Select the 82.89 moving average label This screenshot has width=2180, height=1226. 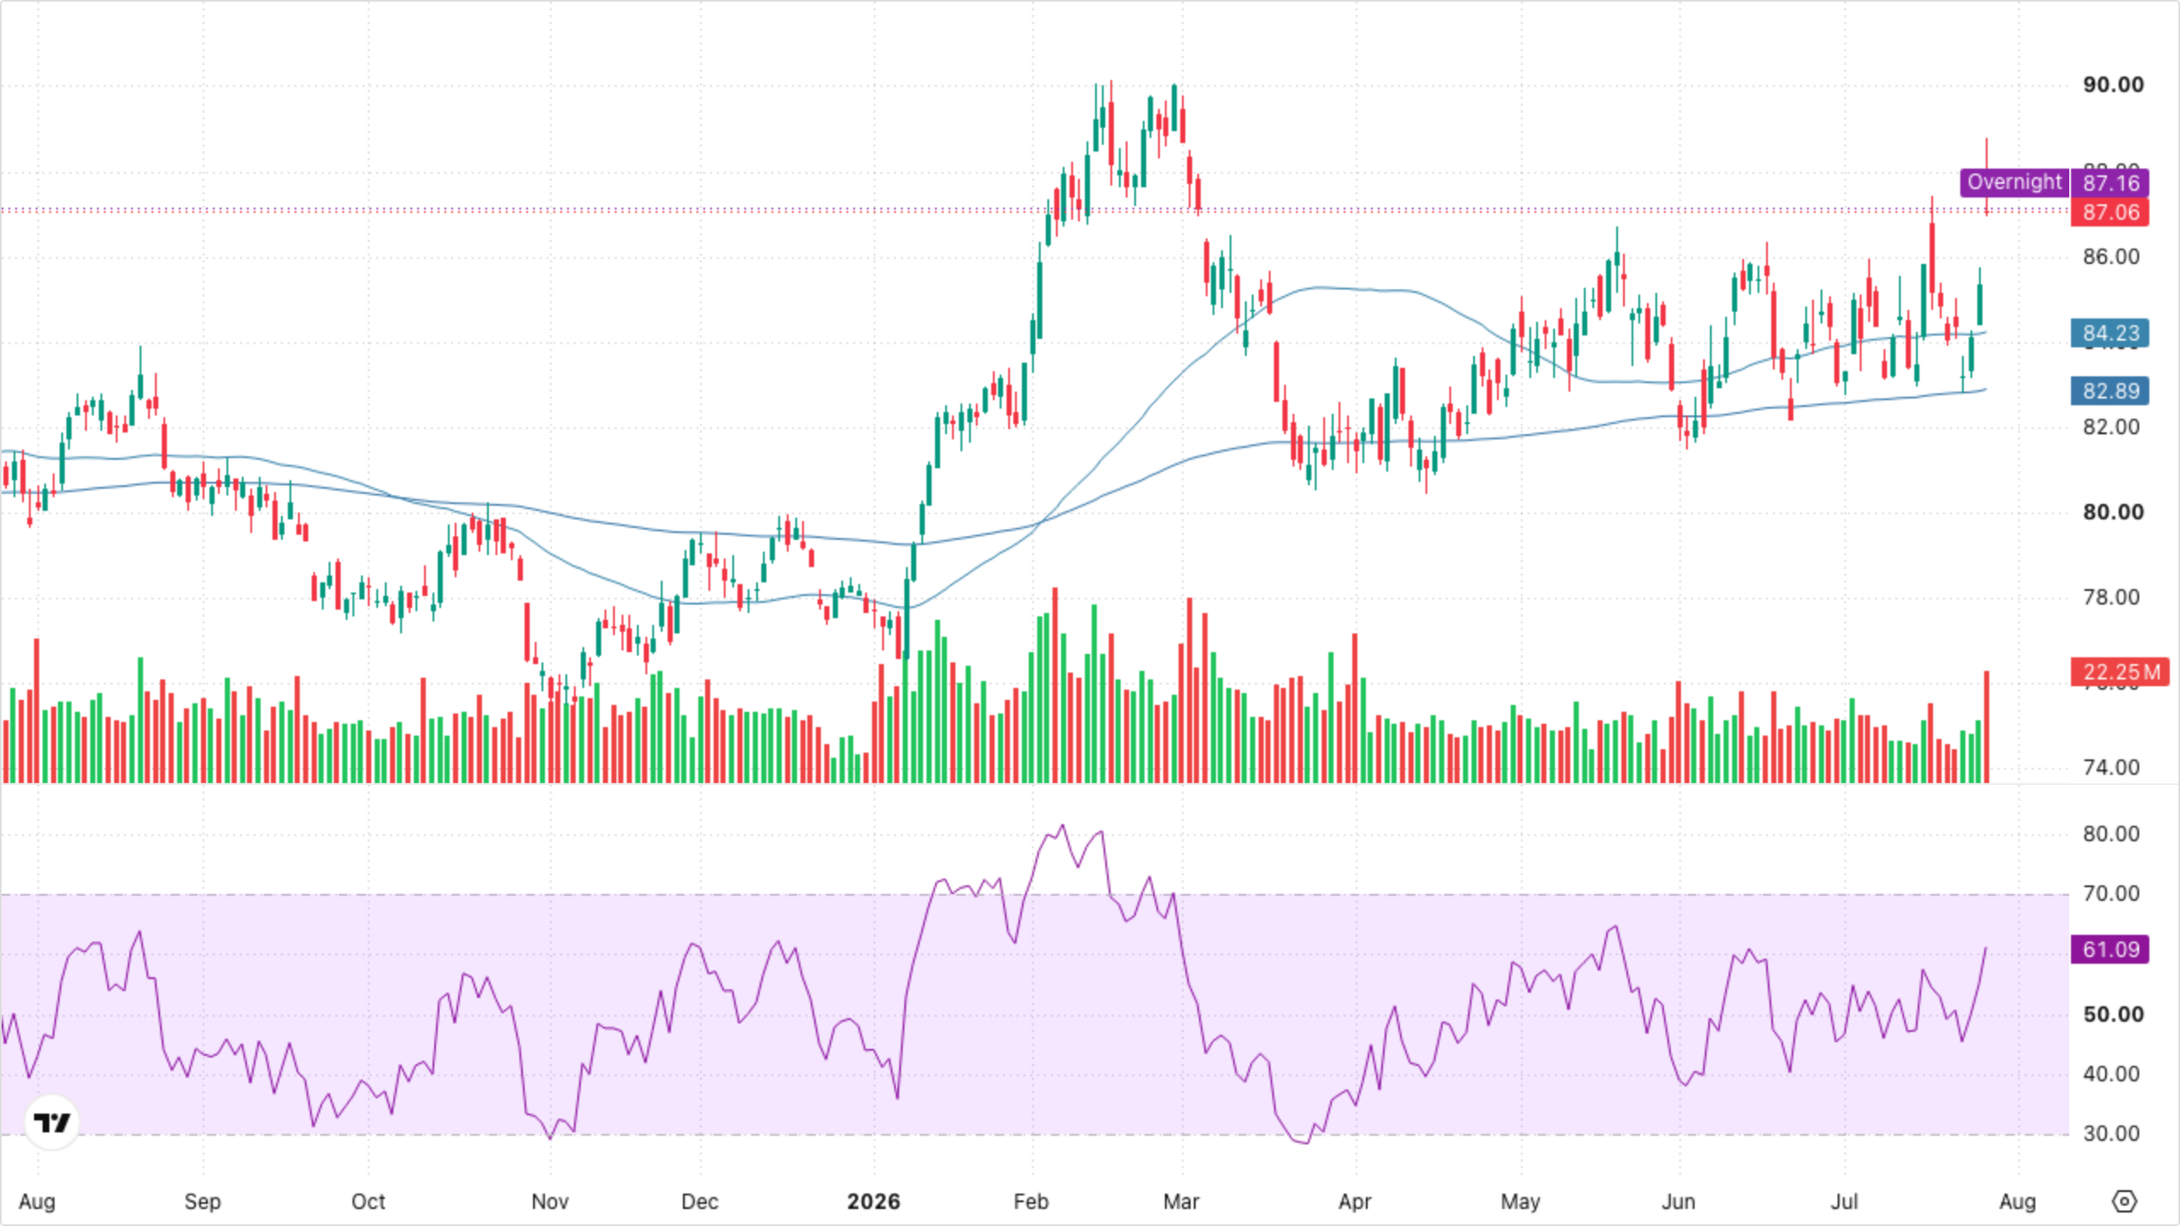coord(2110,391)
